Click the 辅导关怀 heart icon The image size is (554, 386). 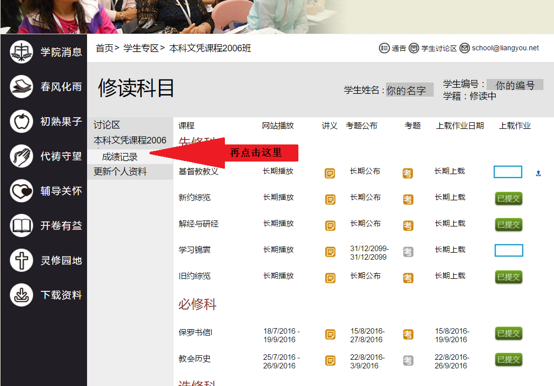[x=21, y=191]
